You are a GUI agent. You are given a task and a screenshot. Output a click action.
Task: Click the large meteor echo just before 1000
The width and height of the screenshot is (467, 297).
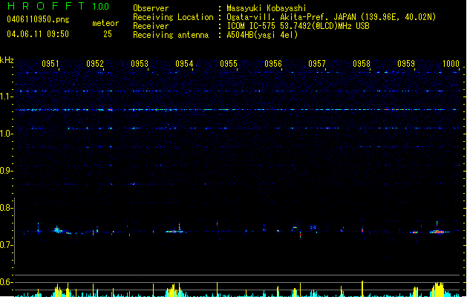click(x=437, y=231)
